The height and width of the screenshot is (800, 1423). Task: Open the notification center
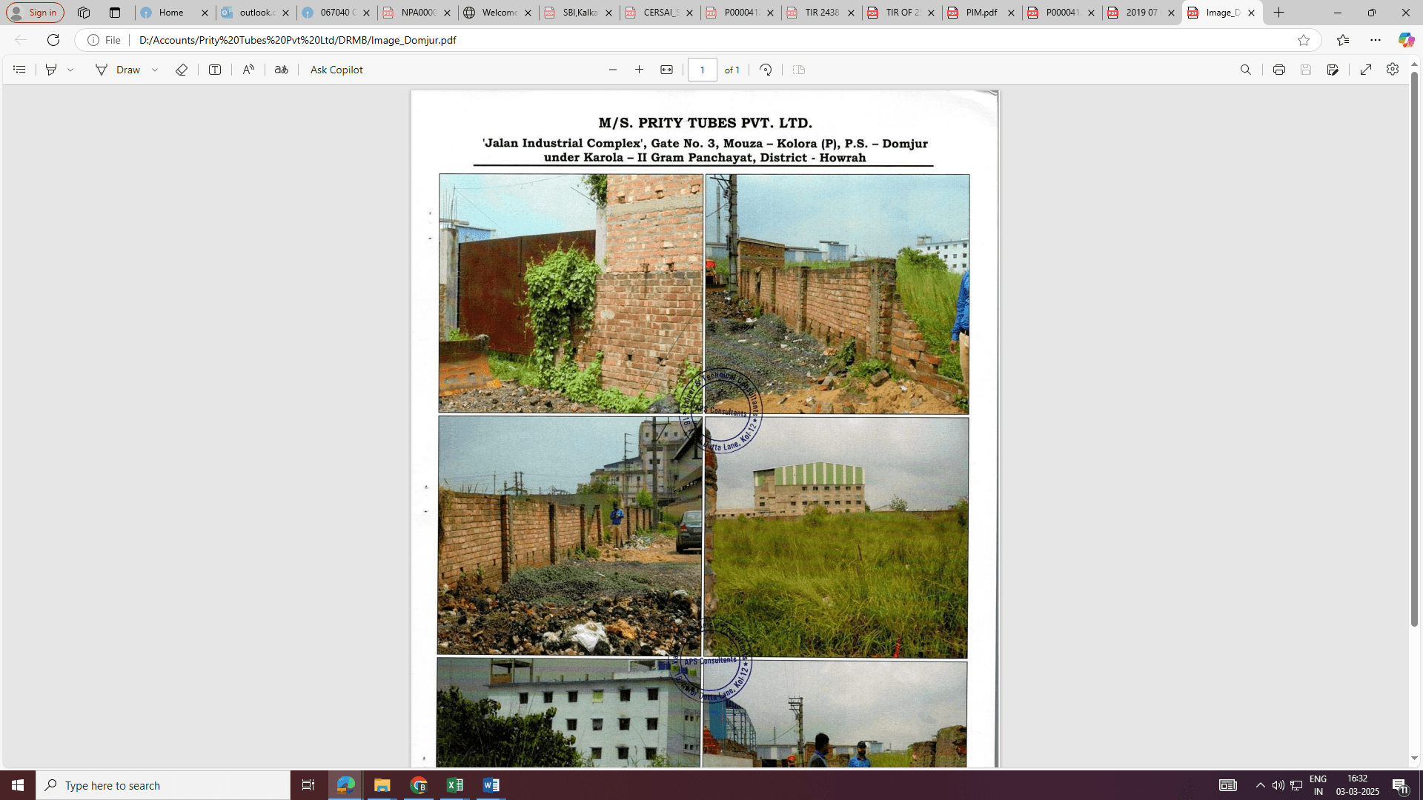(x=1400, y=785)
